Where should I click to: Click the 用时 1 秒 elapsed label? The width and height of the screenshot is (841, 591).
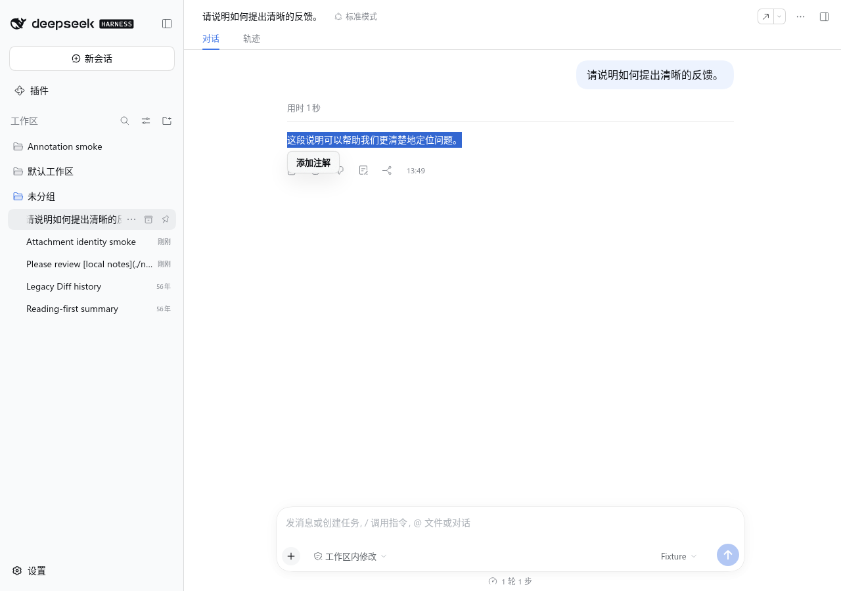click(304, 108)
